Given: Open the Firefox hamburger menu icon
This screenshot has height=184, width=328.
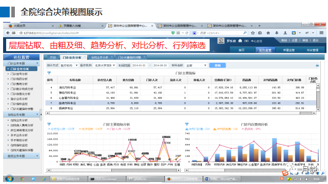Looking at the screenshot, I should pos(321,33).
